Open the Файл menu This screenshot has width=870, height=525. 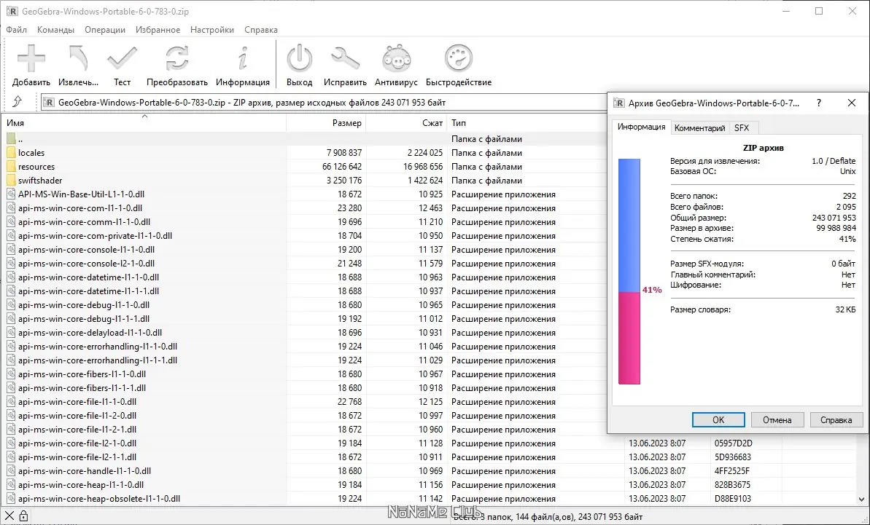click(x=17, y=30)
